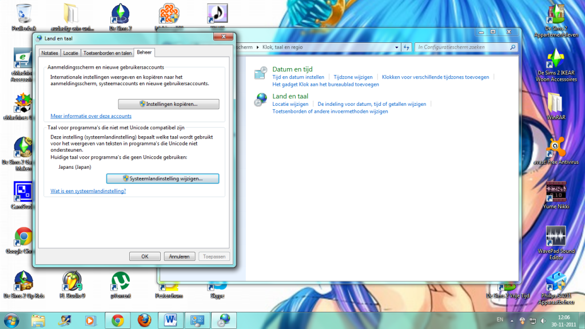Open Firefox from the taskbar
Image resolution: width=585 pixels, height=329 pixels.
click(145, 320)
